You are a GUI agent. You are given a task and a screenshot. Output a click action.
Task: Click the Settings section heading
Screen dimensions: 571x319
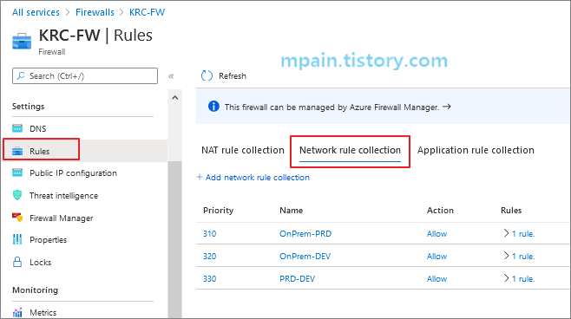(x=28, y=107)
